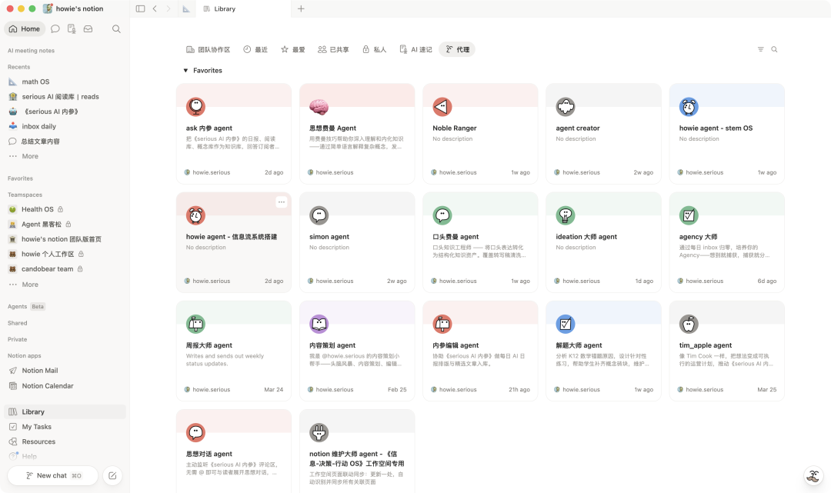Screen dimensions: 831x493
Task: Select the AI 速记 tab
Action: [x=416, y=49]
